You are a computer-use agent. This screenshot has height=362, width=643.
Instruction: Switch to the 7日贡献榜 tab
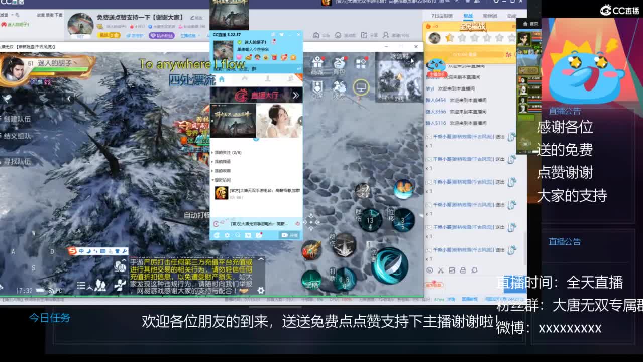pos(442,16)
